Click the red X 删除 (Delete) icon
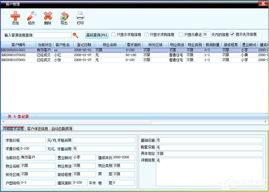Image resolution: width=269 pixels, height=192 pixels. [x=48, y=16]
